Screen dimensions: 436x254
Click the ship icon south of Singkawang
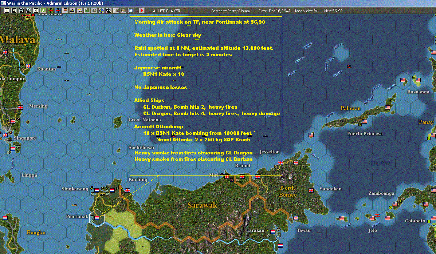coord(74,205)
